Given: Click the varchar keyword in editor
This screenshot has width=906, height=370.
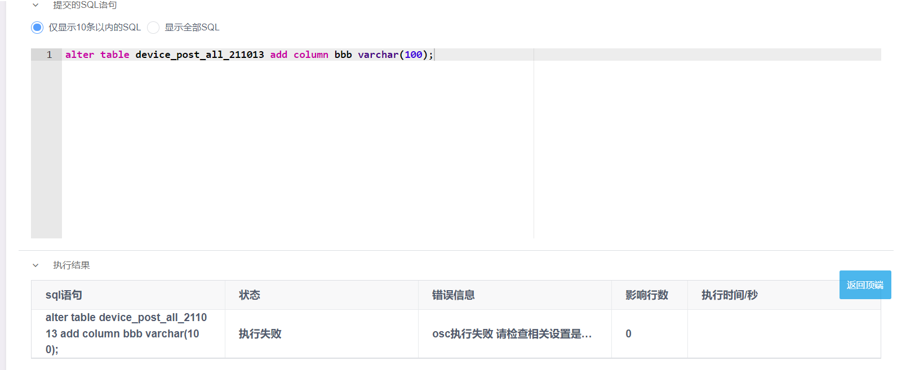Looking at the screenshot, I should pyautogui.click(x=378, y=55).
